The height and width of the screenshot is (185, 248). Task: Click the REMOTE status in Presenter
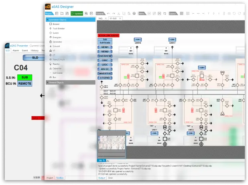click(x=24, y=84)
